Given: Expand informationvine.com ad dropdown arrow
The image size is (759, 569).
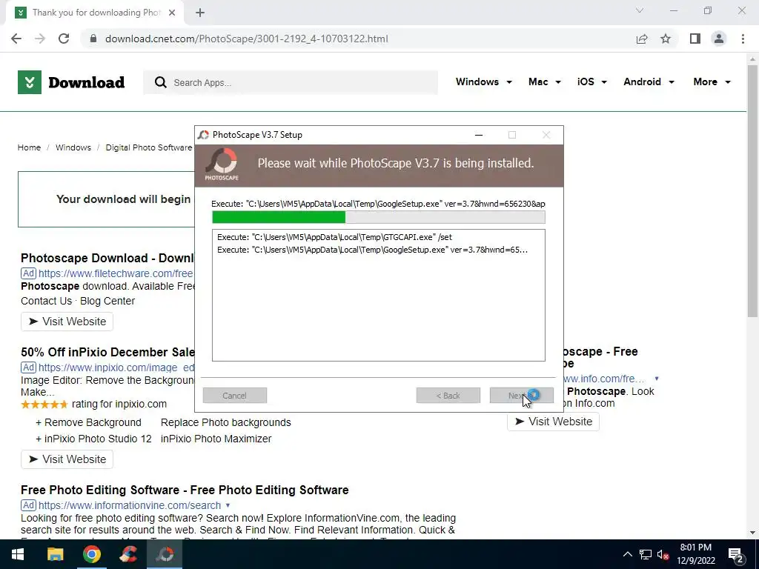Looking at the screenshot, I should [x=228, y=505].
